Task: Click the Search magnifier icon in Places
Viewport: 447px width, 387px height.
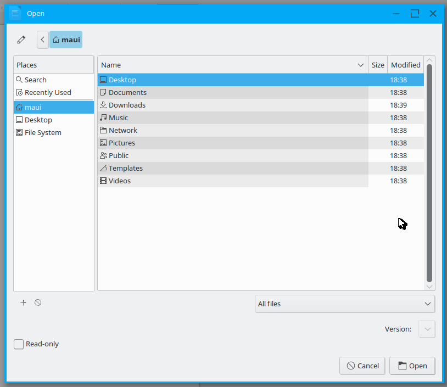Action: (x=19, y=80)
